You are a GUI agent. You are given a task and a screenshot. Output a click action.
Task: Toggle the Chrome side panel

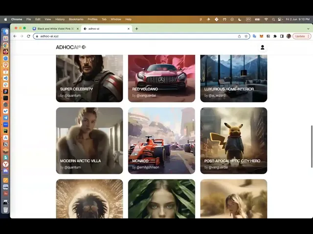(x=282, y=36)
